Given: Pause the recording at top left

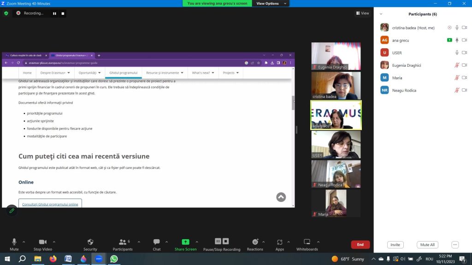Looking at the screenshot, I should [54, 13].
